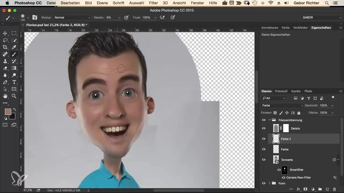Image resolution: width=344 pixels, height=193 pixels.
Task: Expand the Form layer group
Action: click(269, 183)
